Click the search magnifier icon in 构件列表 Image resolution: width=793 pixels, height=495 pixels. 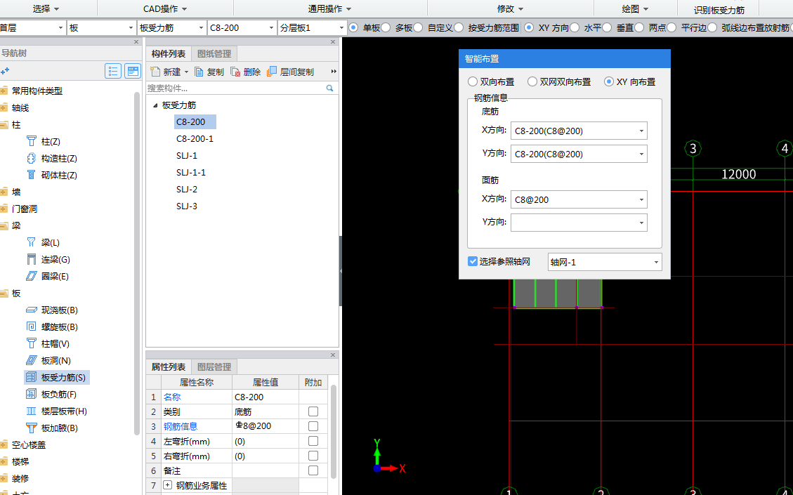click(329, 88)
